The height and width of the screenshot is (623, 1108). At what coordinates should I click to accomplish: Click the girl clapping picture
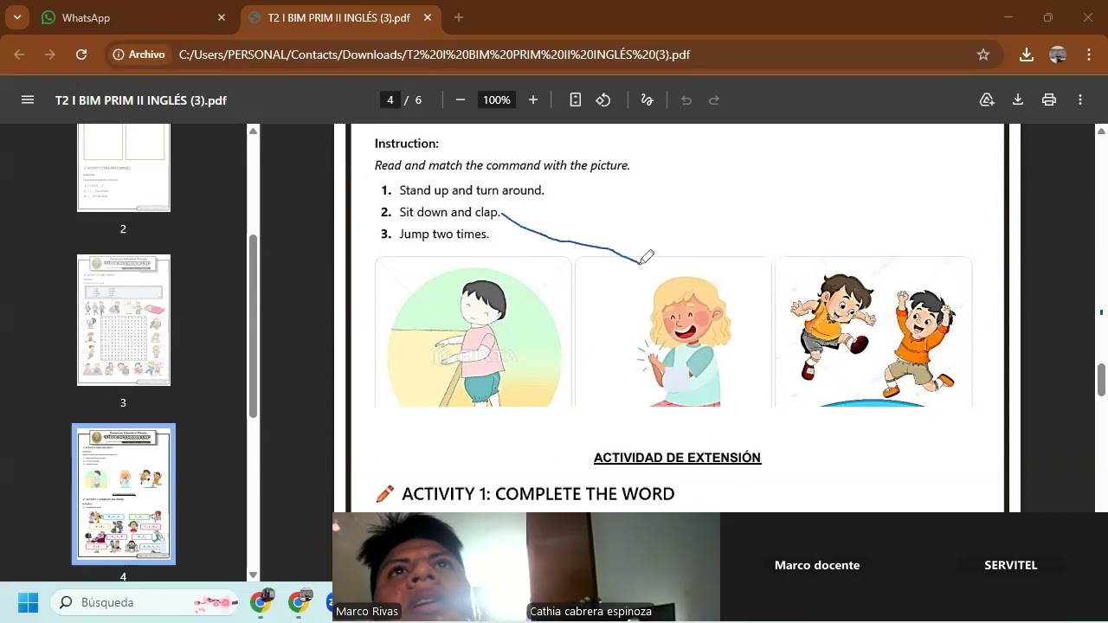point(673,332)
